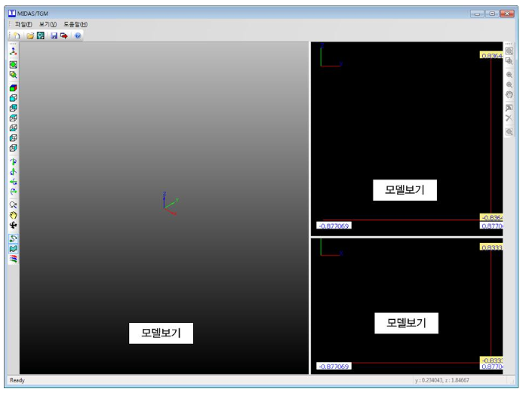The width and height of the screenshot is (523, 393).
Task: Click the blue Help question mark icon
Action: (x=78, y=35)
